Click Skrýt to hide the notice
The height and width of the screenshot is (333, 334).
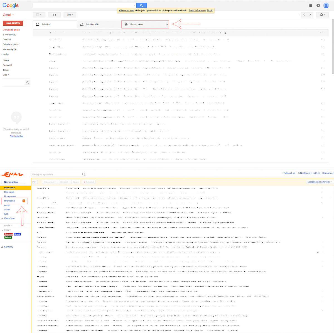(x=210, y=11)
